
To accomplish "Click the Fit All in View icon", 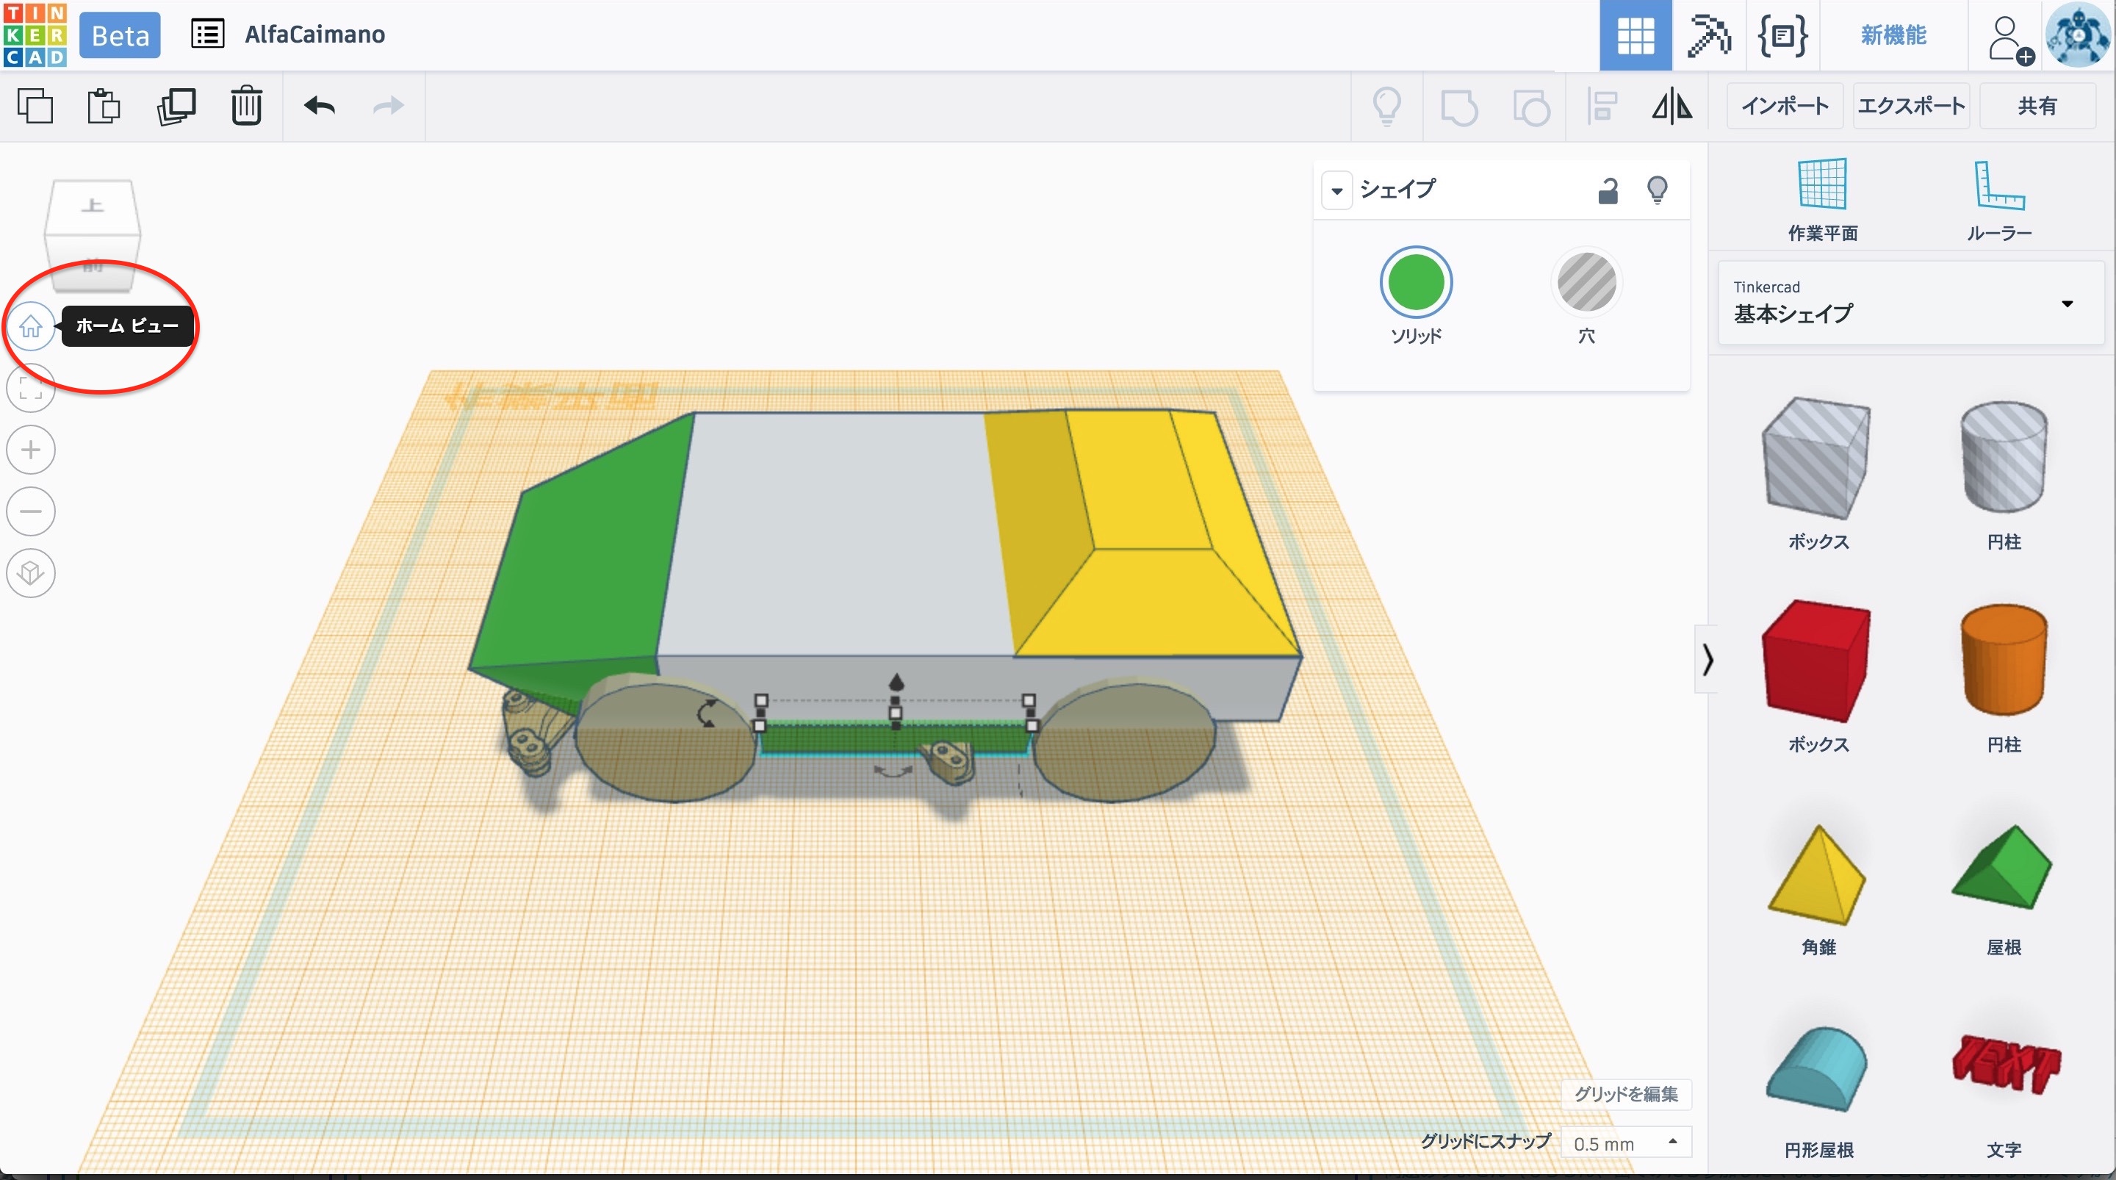I will coord(30,388).
